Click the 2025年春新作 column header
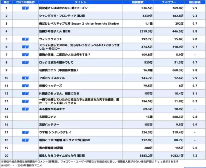Viewport: 206px width, 168px height. pos(25,2)
